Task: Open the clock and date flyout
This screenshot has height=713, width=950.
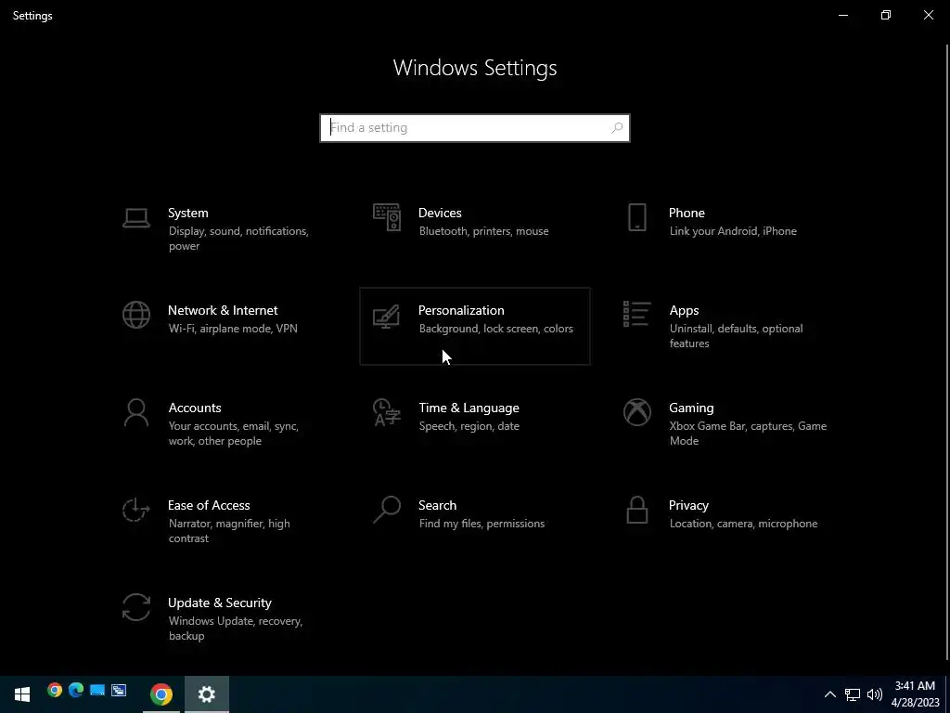Action: (x=915, y=694)
